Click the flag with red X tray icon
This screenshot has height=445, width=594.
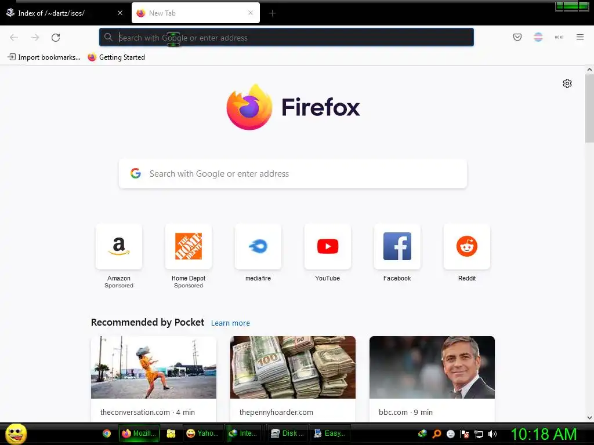(x=465, y=434)
